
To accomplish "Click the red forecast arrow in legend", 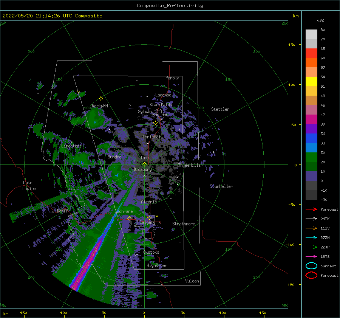I will point(311,209).
